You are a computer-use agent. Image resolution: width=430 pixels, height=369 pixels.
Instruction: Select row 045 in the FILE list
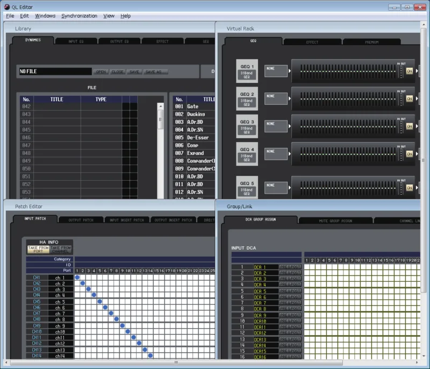78,130
